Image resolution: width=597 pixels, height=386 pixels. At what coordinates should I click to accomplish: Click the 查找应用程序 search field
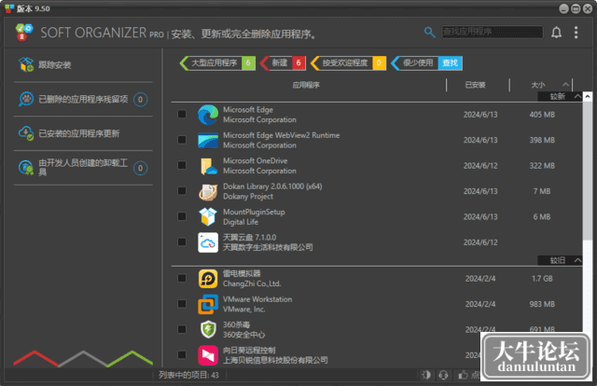492,32
